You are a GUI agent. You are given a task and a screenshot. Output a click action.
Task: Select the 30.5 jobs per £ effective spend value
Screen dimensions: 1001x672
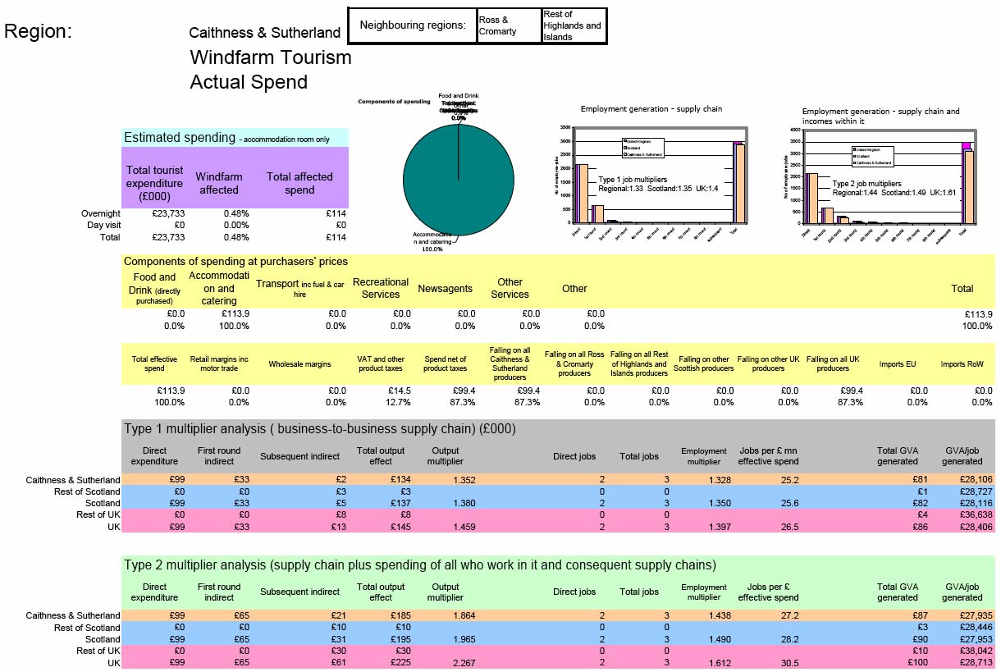click(x=788, y=663)
